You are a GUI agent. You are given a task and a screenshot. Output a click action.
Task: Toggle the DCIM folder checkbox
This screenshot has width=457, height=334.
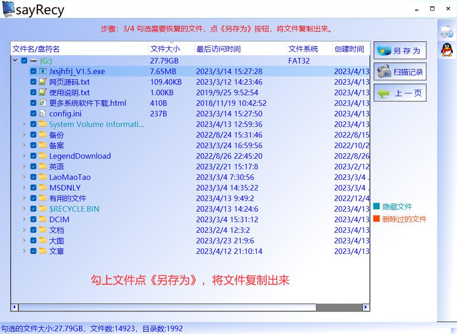click(33, 219)
